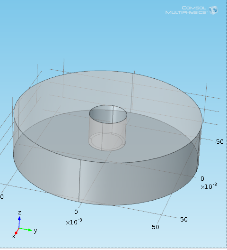Screen dimensions: 227x250
Task: Click the COMSOL cube logo icon
Action: (213, 10)
